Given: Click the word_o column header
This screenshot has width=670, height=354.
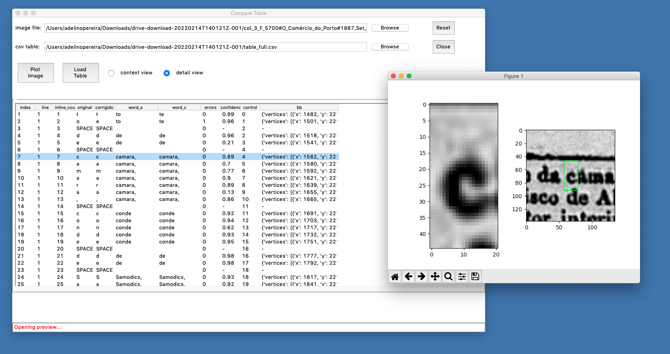Looking at the screenshot, I should point(136,107).
